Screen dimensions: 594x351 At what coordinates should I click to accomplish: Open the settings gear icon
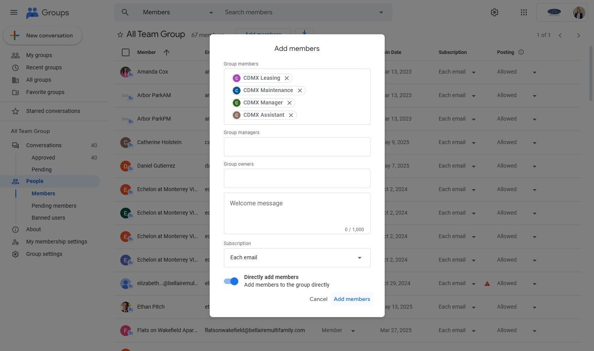point(495,12)
